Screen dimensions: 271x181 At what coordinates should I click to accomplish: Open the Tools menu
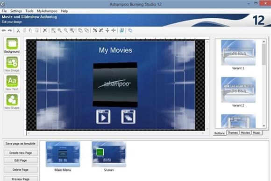(29, 11)
